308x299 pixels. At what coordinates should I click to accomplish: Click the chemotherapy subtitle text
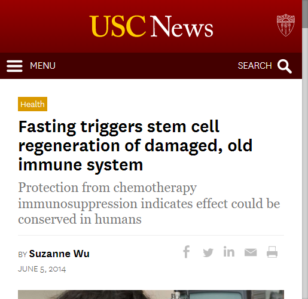click(149, 203)
